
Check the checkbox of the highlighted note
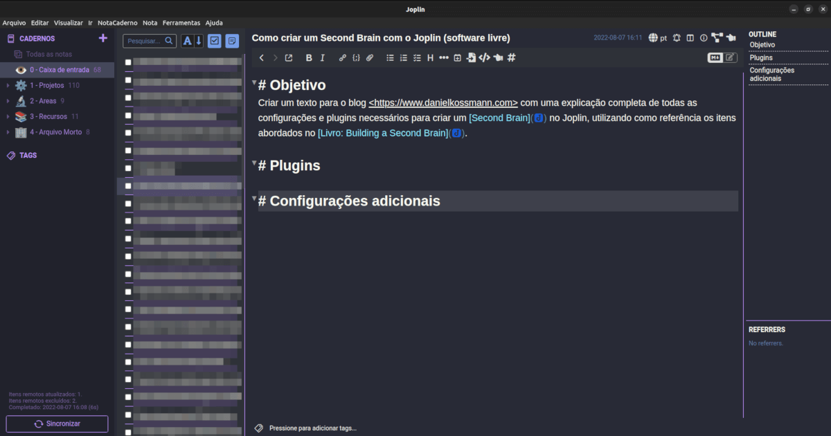(128, 186)
